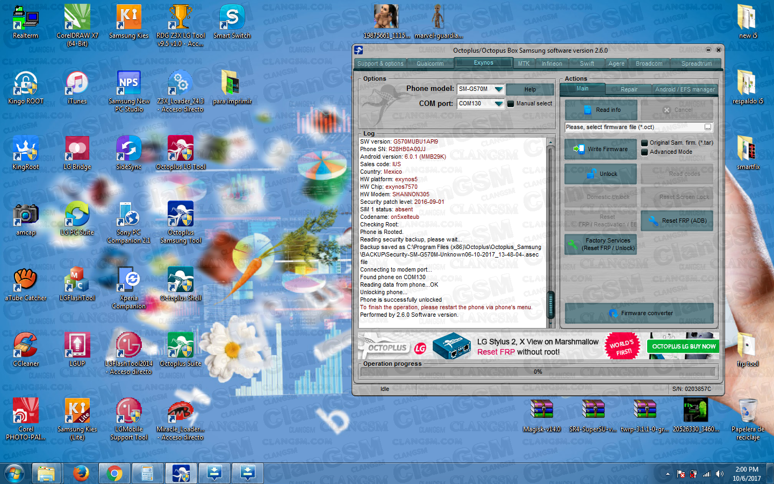Screen dimensions: 774x484
Task: Browse for firmware file with ... button
Action: click(x=708, y=127)
